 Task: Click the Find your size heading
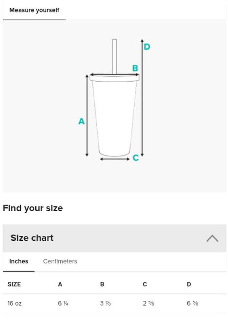coord(33,208)
